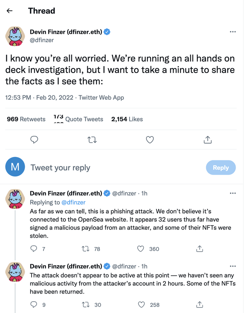
Task: Click the back arrow next to Thread
Action: click(x=10, y=11)
